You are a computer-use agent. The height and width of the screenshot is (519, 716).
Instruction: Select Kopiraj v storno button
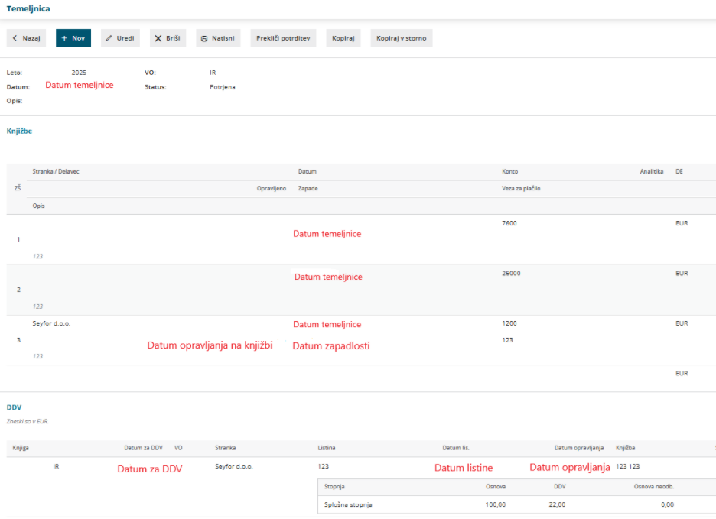[402, 38]
